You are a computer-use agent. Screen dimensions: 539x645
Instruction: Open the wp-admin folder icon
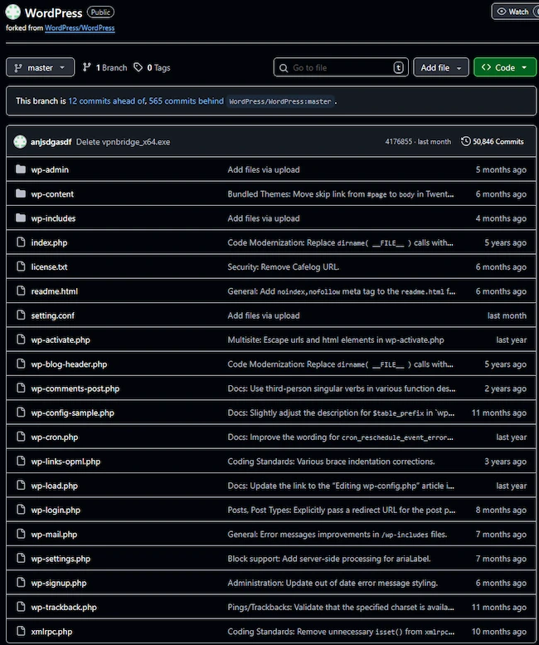click(21, 169)
